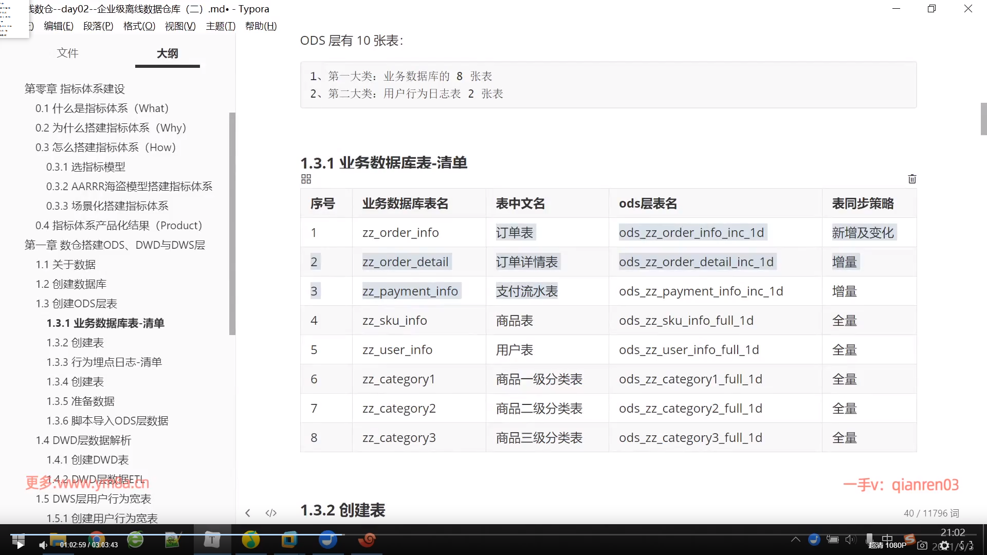Select 超清 1080P quality option
Image resolution: width=987 pixels, height=555 pixels.
887,545
